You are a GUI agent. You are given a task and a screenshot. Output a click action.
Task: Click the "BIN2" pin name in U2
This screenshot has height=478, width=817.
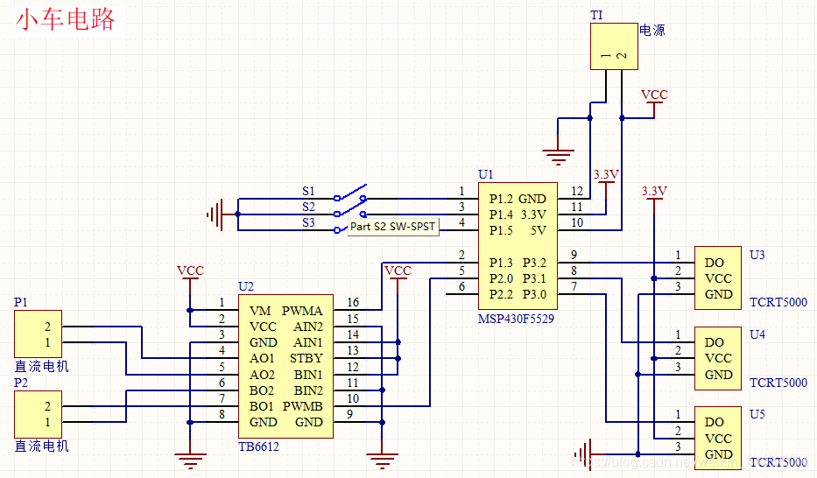tap(308, 390)
